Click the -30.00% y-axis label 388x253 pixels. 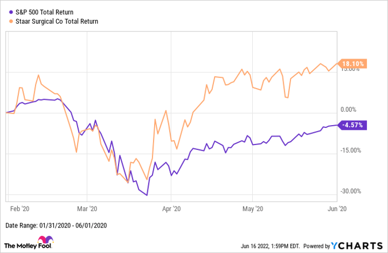click(x=350, y=192)
